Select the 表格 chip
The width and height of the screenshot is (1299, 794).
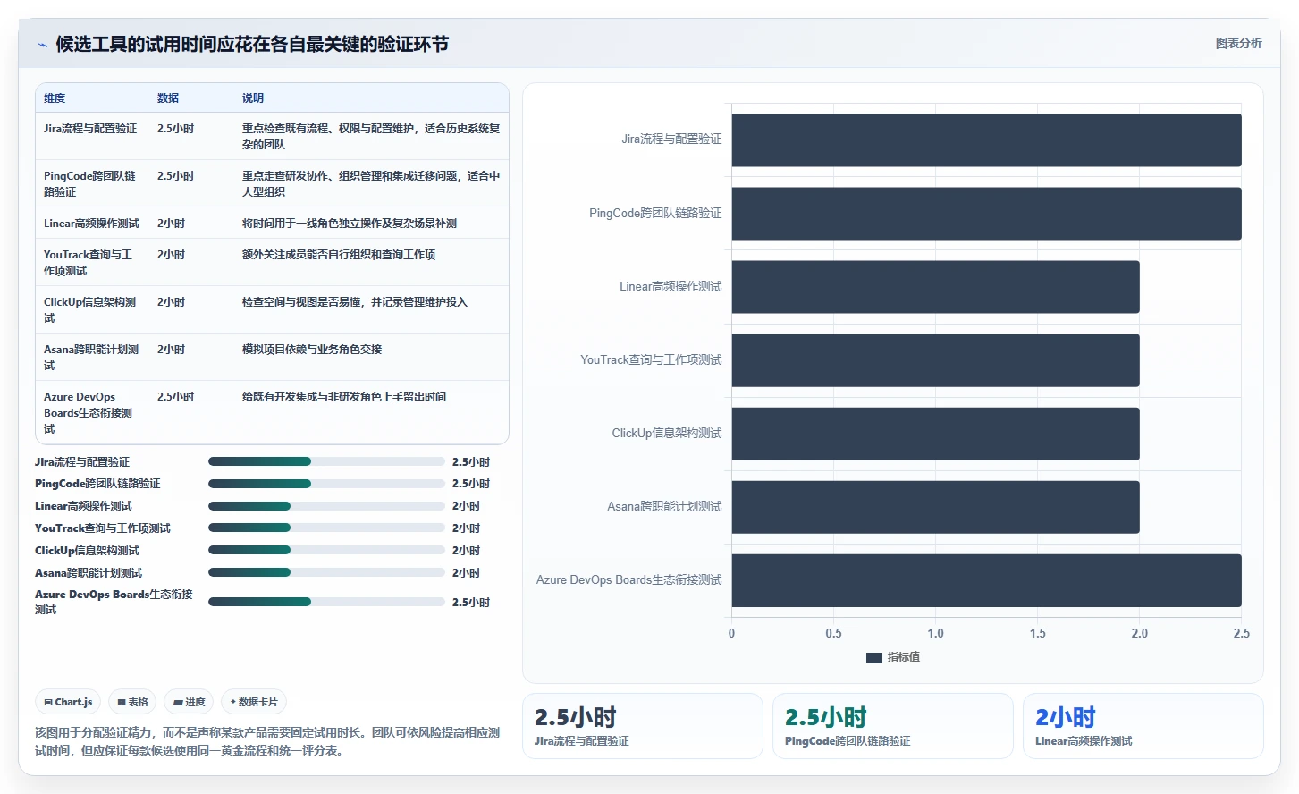(132, 703)
